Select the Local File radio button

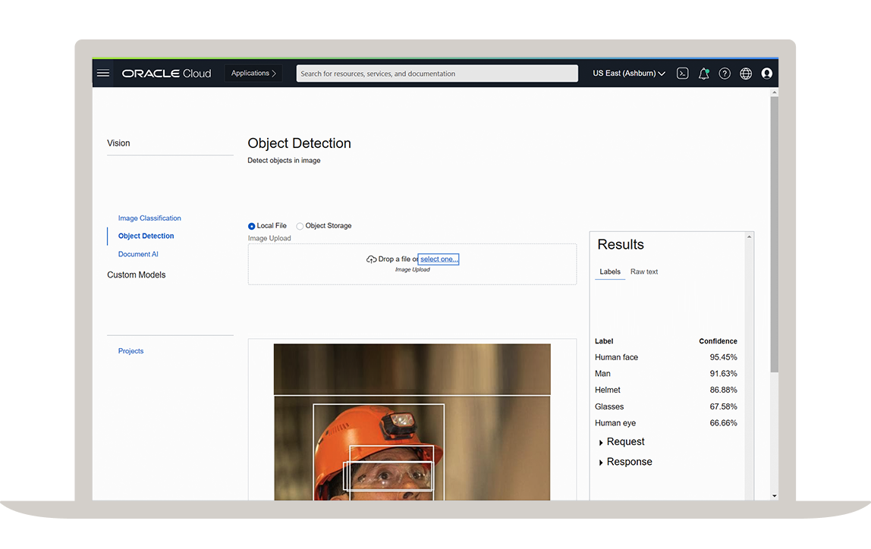tap(252, 226)
